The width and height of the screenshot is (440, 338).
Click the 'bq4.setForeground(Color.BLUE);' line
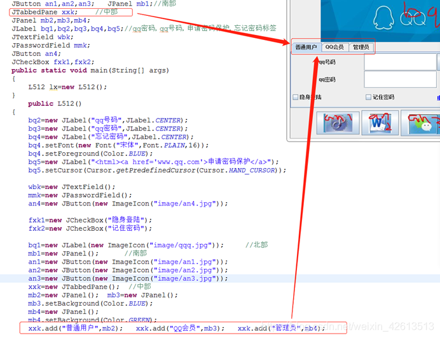tap(90, 153)
